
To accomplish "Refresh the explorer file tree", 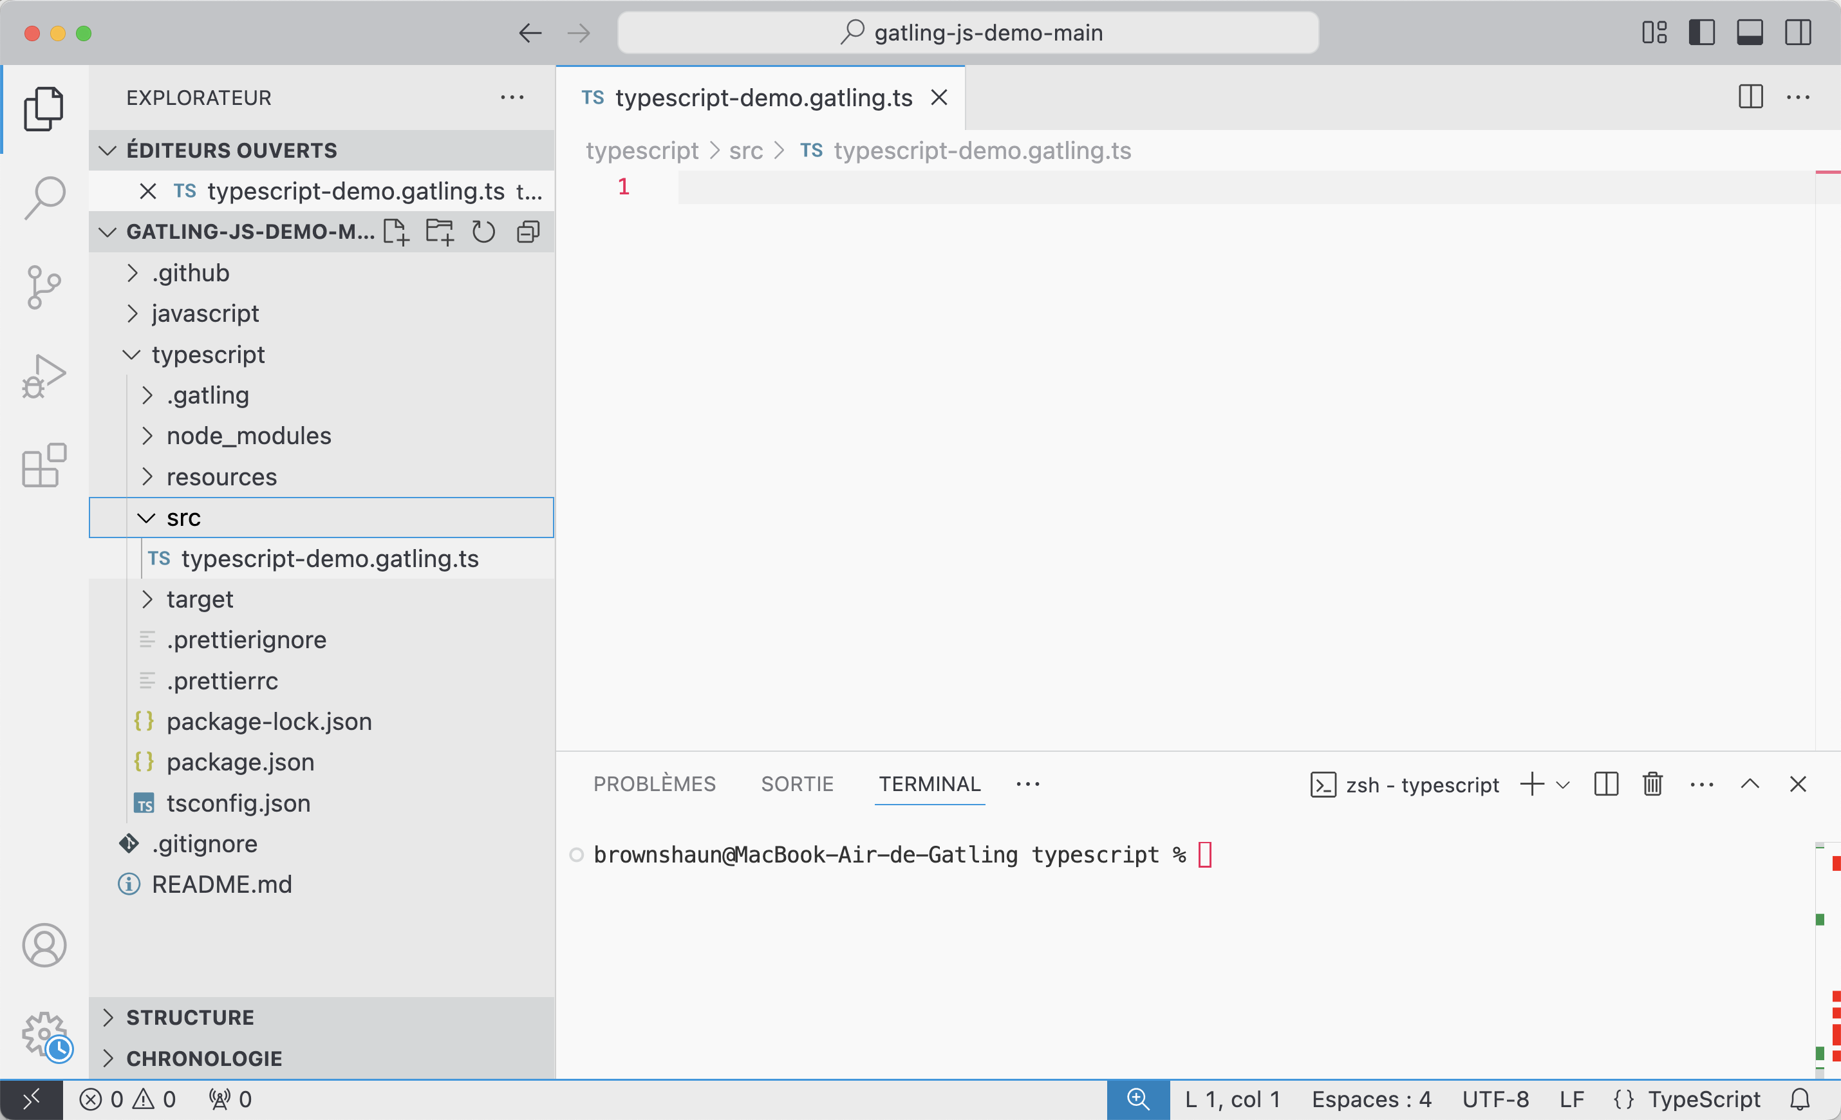I will pyautogui.click(x=483, y=232).
